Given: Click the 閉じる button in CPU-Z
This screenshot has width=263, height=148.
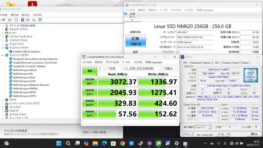Looking at the screenshot, I should point(254,134).
